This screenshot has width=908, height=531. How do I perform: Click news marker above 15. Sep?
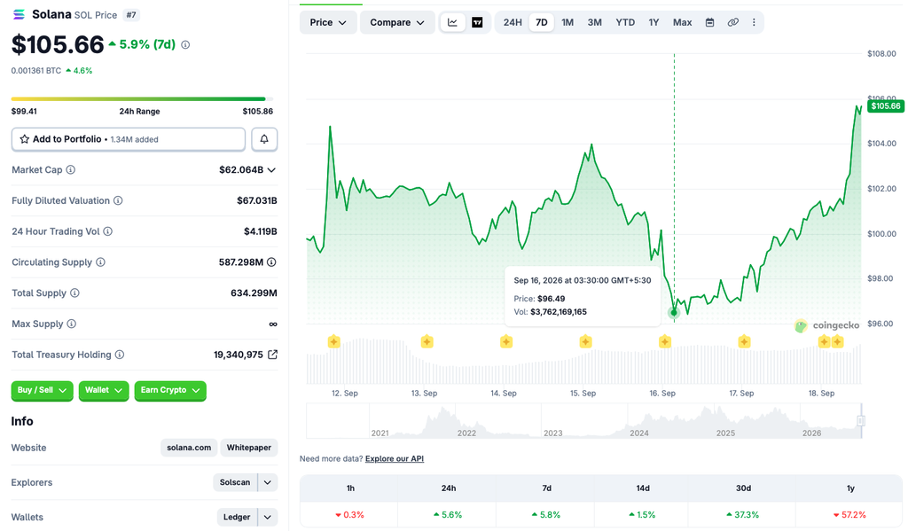coord(585,341)
